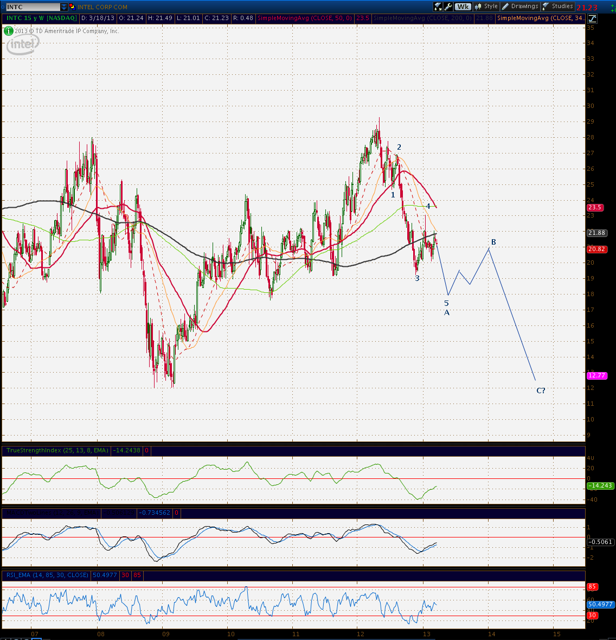Click the 13 year marker on time axis

click(x=426, y=634)
